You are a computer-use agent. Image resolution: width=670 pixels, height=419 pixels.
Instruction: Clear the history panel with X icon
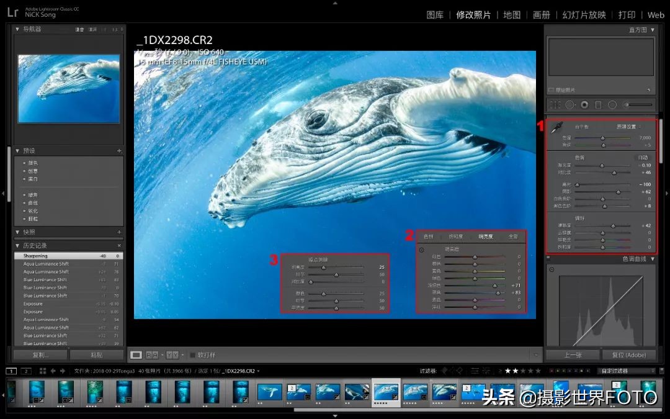point(119,246)
